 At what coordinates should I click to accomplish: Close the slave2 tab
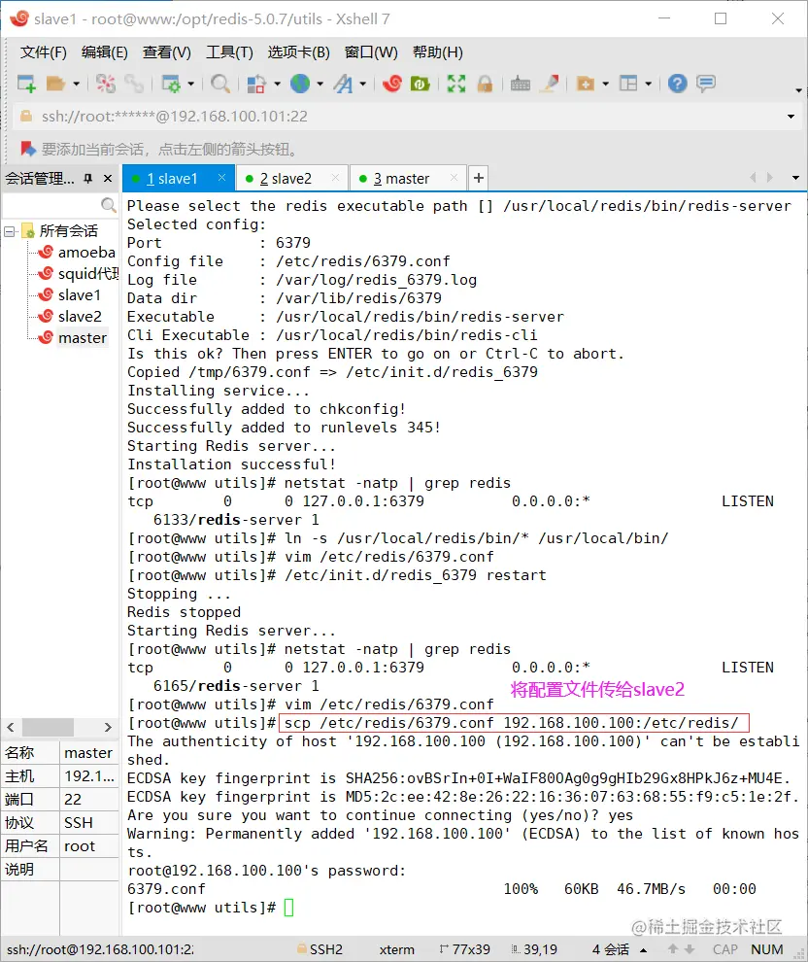click(335, 177)
